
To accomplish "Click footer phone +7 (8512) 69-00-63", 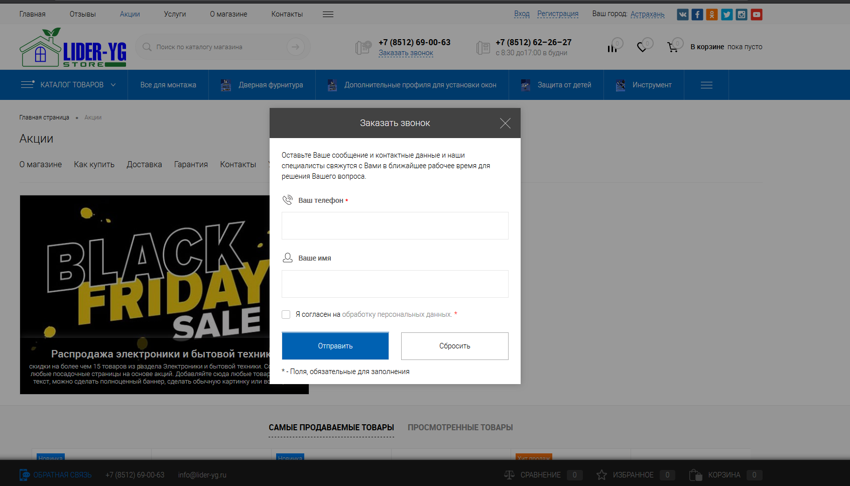I will [135, 475].
